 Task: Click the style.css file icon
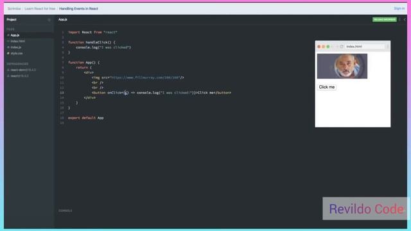[8, 53]
